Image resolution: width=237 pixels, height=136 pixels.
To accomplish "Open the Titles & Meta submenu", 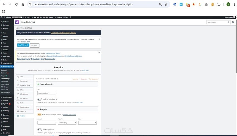I will point(4,81).
